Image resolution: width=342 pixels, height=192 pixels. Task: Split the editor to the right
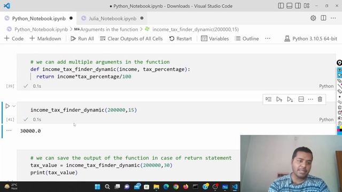pos(323,18)
